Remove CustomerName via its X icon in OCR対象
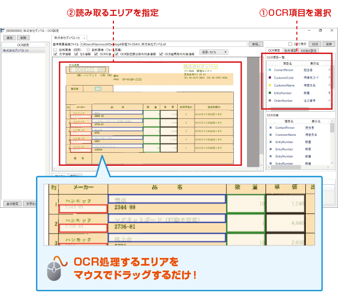This screenshot has height=300, width=338. [x=270, y=135]
